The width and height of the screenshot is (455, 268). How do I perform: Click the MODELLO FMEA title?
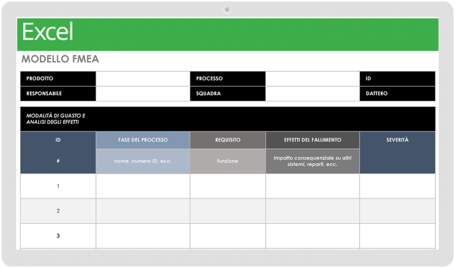(x=60, y=59)
